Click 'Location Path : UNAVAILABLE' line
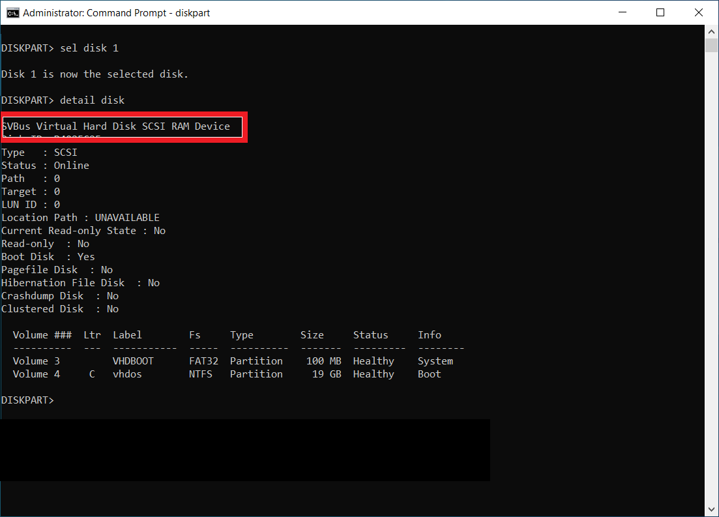The image size is (719, 517). pos(80,218)
